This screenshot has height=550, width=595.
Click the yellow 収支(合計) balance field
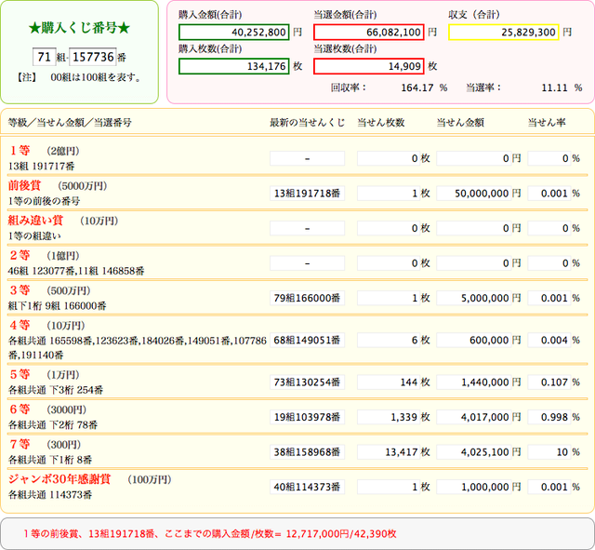point(503,32)
